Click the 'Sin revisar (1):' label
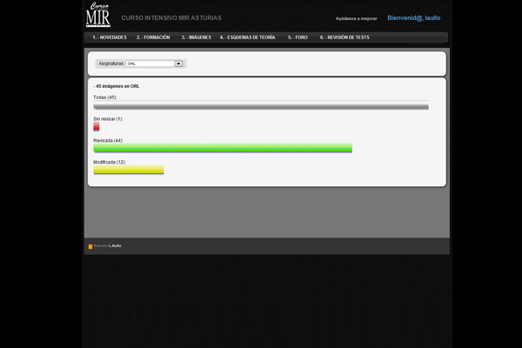The image size is (522, 348). [x=108, y=119]
